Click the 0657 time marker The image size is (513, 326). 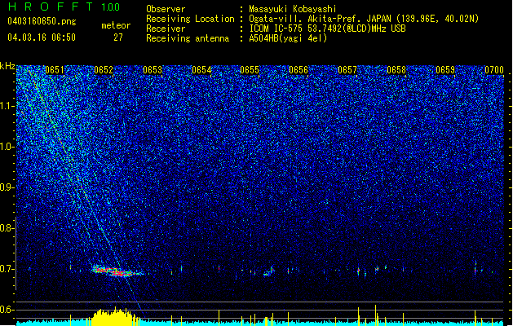point(347,70)
